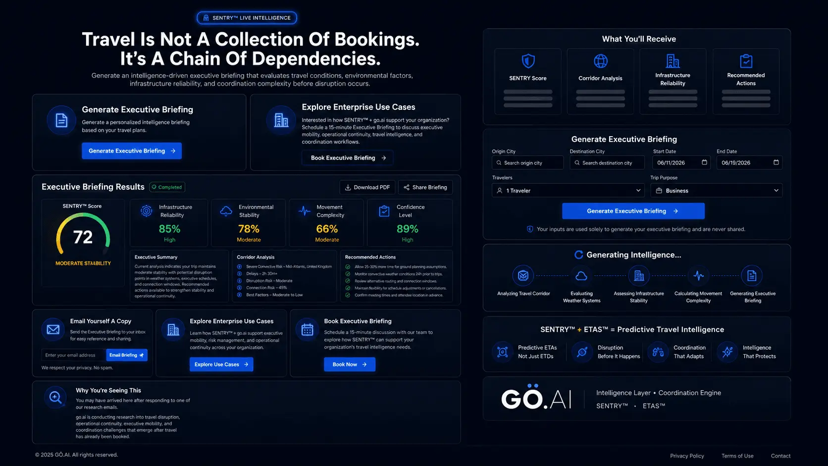Download the briefing as PDF

pos(367,187)
